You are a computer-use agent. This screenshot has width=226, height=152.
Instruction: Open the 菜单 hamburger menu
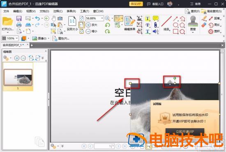pos(195,4)
